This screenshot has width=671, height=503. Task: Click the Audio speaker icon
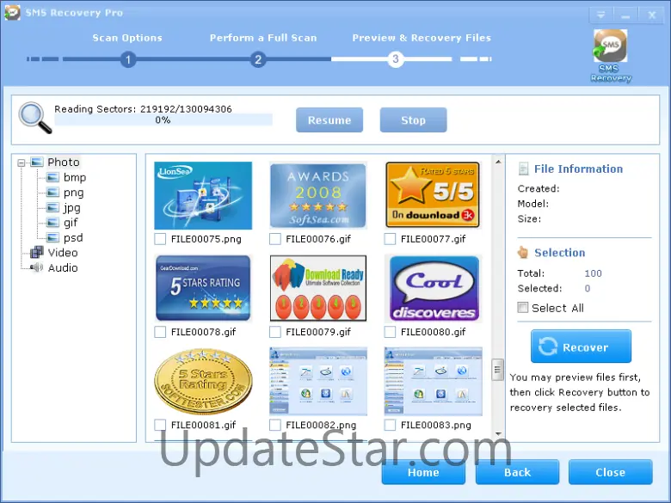point(37,267)
